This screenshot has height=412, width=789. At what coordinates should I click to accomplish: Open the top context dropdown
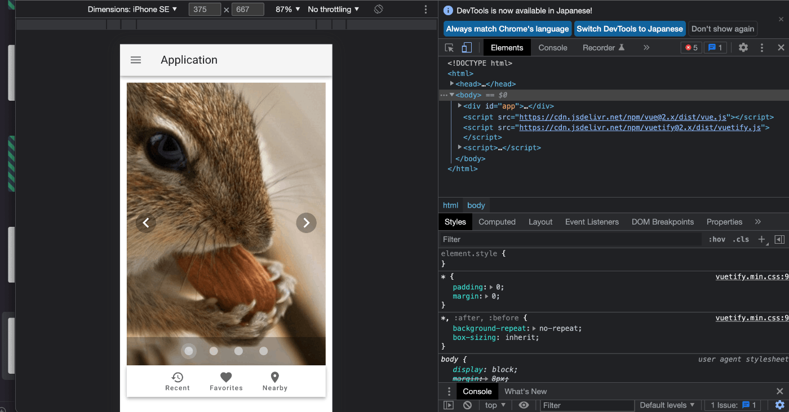pyautogui.click(x=496, y=405)
